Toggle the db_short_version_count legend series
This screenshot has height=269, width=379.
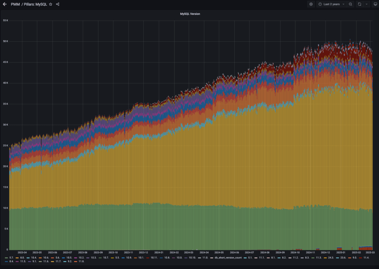pos(231,258)
